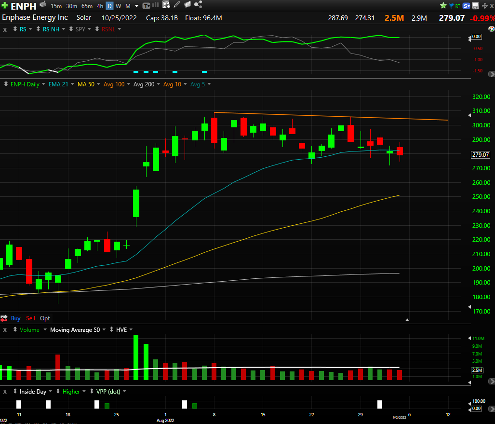Open the MA 50 dropdown
This screenshot has width=495, height=424.
coord(98,84)
